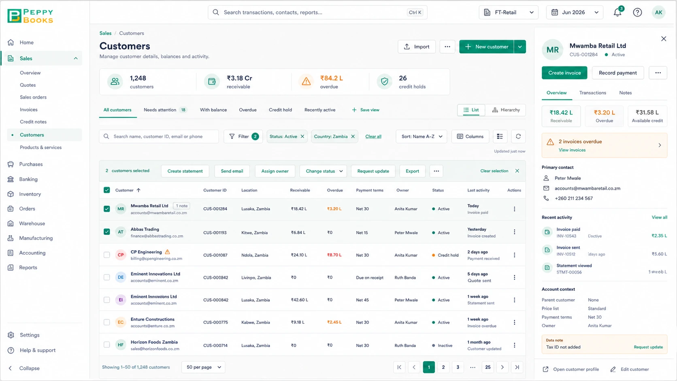677x381 pixels.
Task: Jump to the last page arrow
Action: pyautogui.click(x=517, y=367)
